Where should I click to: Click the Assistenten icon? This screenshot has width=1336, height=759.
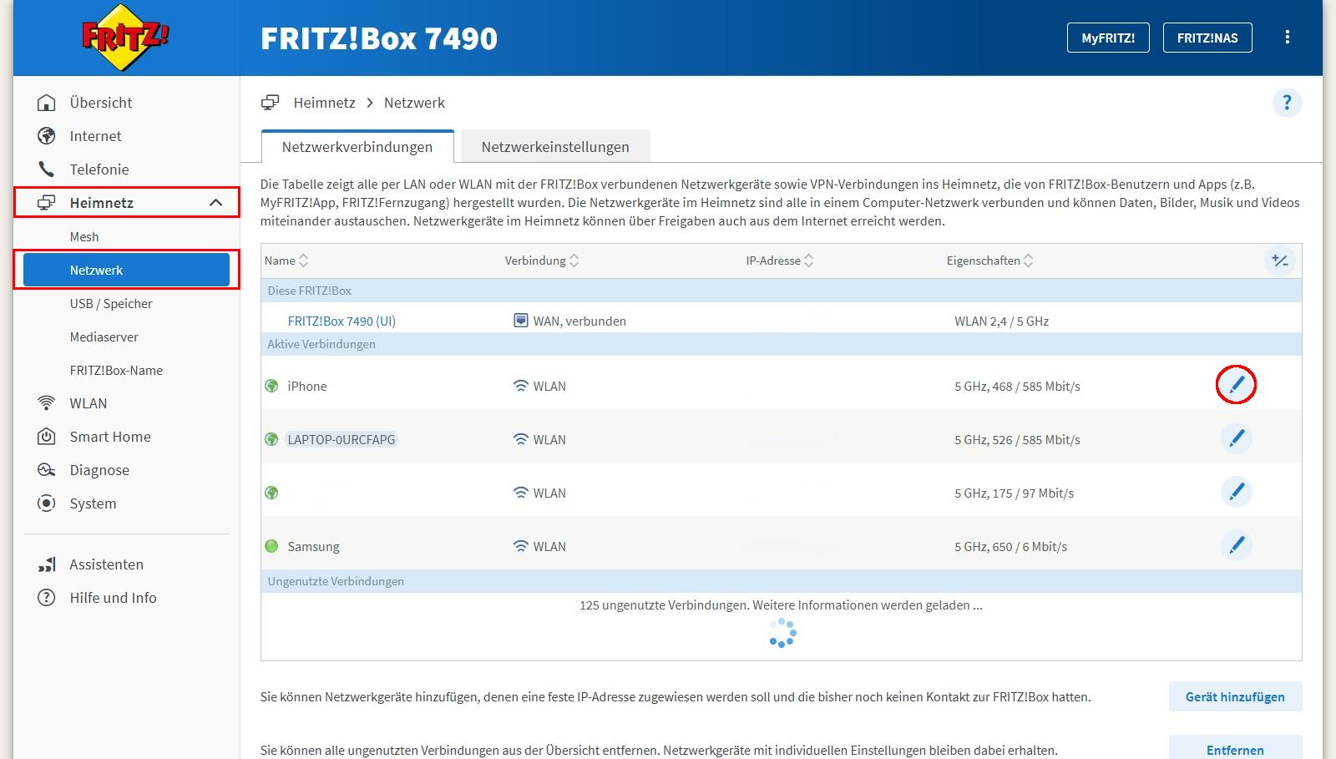(47, 564)
